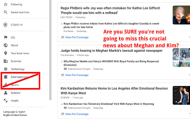
Task: View Full Coverage for Meghan Markle story
Action: pyautogui.click(x=77, y=75)
